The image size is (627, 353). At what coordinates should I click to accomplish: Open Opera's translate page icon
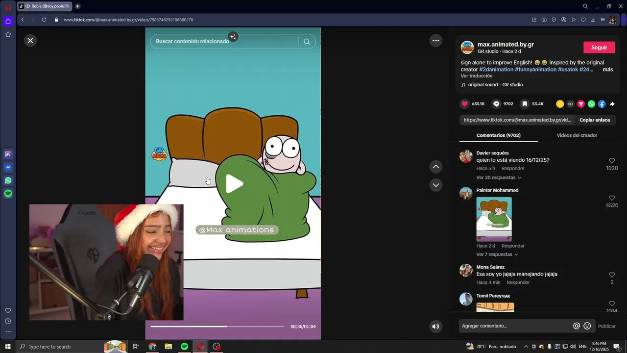(x=563, y=20)
